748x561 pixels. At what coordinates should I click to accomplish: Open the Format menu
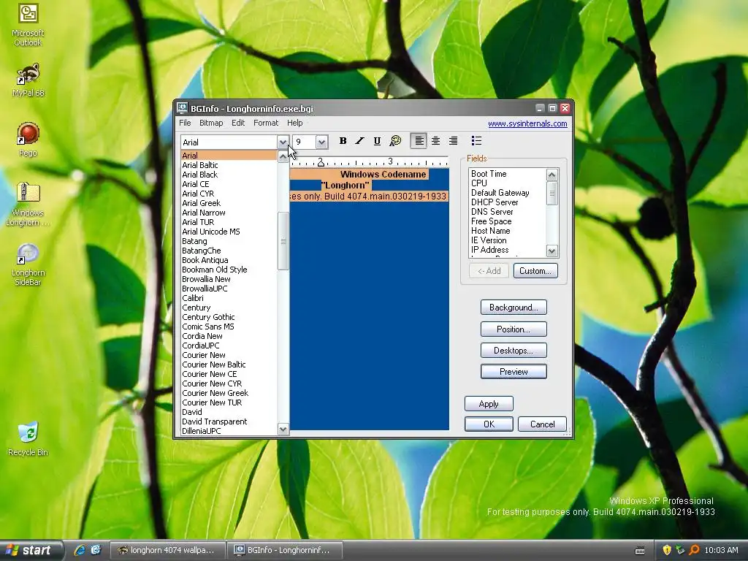click(x=266, y=123)
